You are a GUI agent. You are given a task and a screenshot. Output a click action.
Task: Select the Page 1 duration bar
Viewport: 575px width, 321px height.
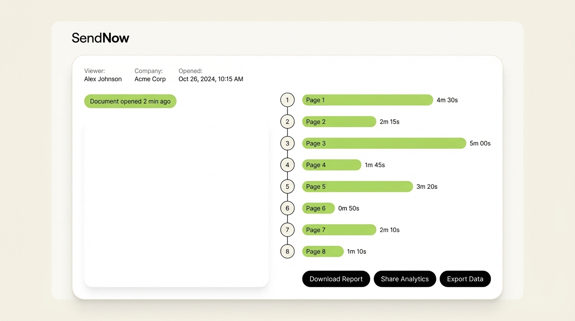[368, 100]
